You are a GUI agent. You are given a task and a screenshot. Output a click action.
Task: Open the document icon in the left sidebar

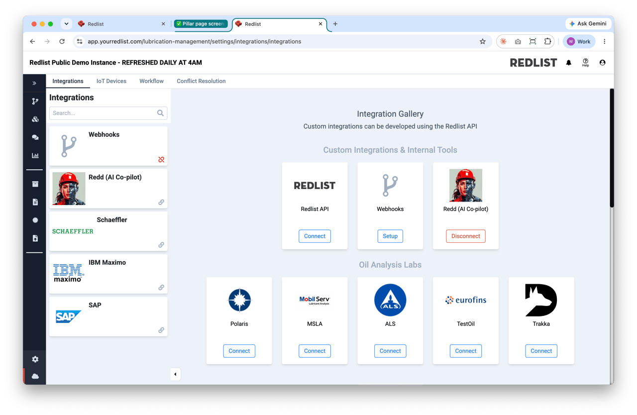pyautogui.click(x=35, y=202)
